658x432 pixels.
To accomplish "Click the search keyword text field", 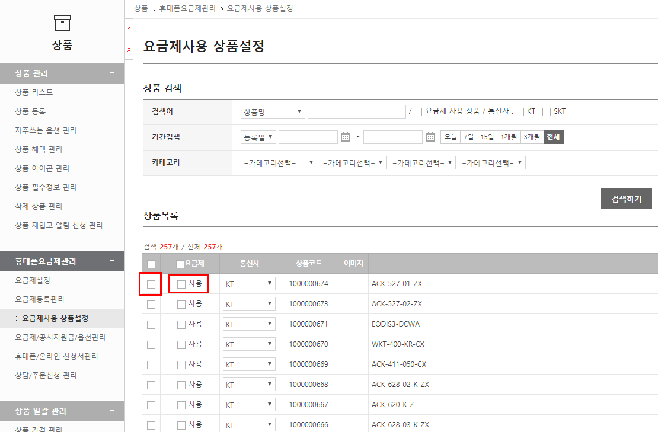I will [356, 112].
